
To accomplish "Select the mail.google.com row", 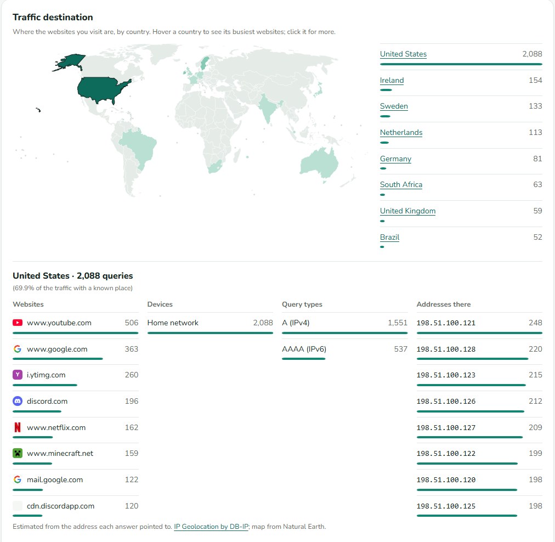I will pyautogui.click(x=75, y=482).
